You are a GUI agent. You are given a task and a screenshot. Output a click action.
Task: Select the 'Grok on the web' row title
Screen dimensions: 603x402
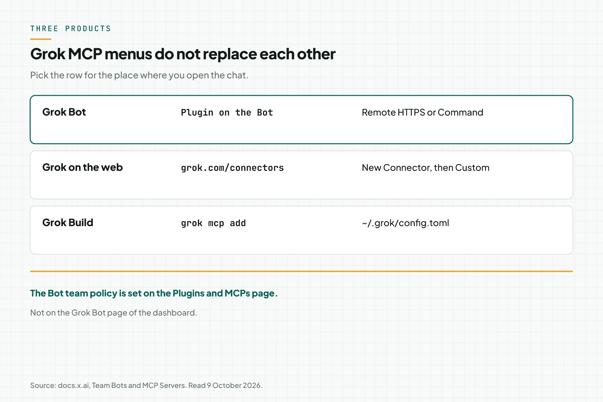[x=82, y=167]
